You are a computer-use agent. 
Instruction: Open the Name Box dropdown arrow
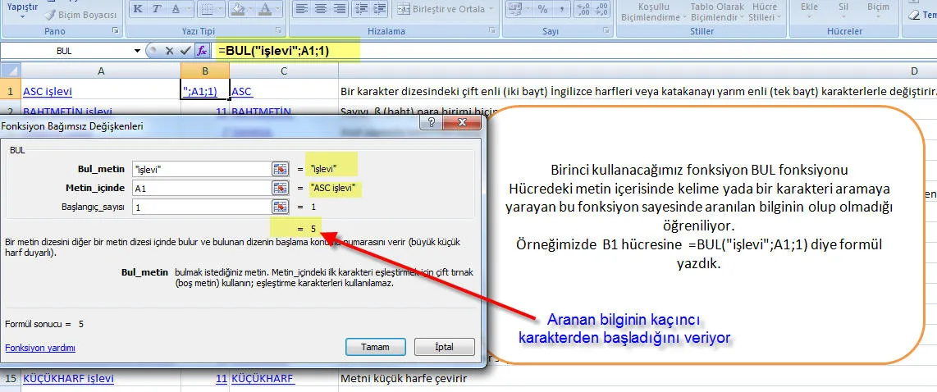pyautogui.click(x=137, y=51)
